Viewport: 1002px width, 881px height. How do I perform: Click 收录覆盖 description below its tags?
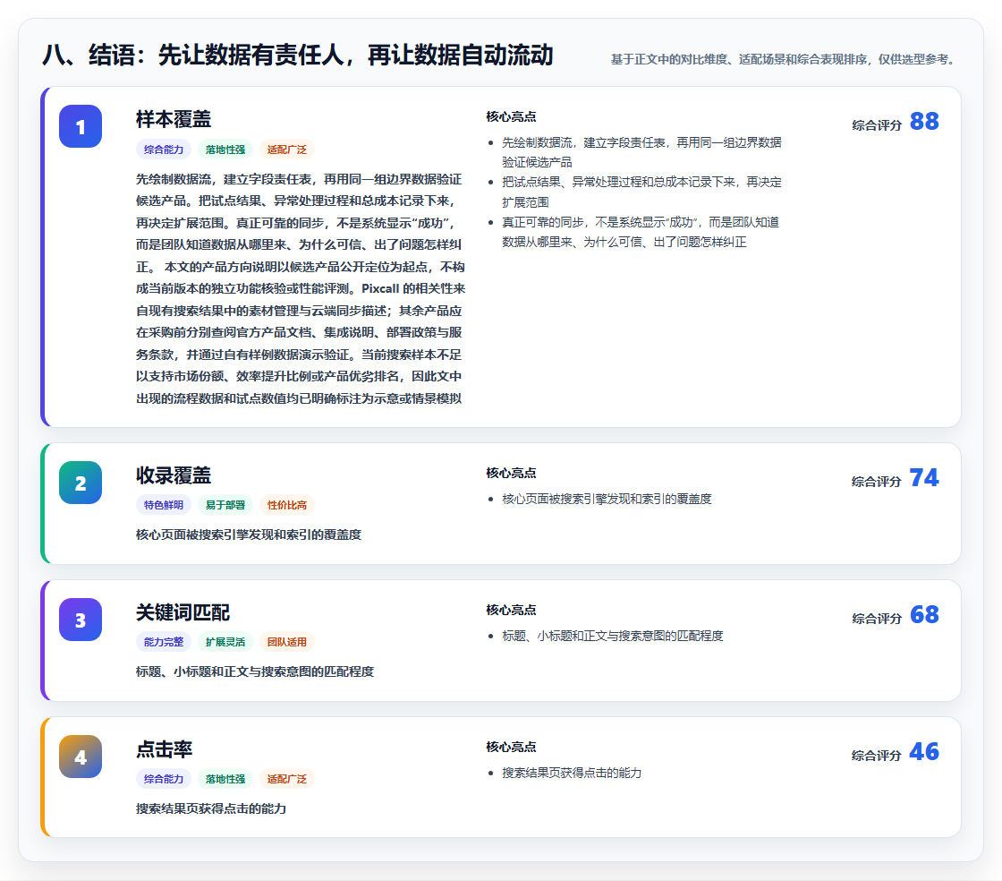(249, 535)
